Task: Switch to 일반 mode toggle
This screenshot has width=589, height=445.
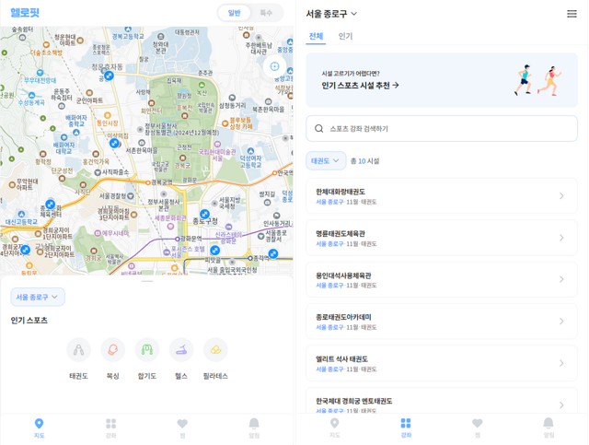Action: point(234,13)
